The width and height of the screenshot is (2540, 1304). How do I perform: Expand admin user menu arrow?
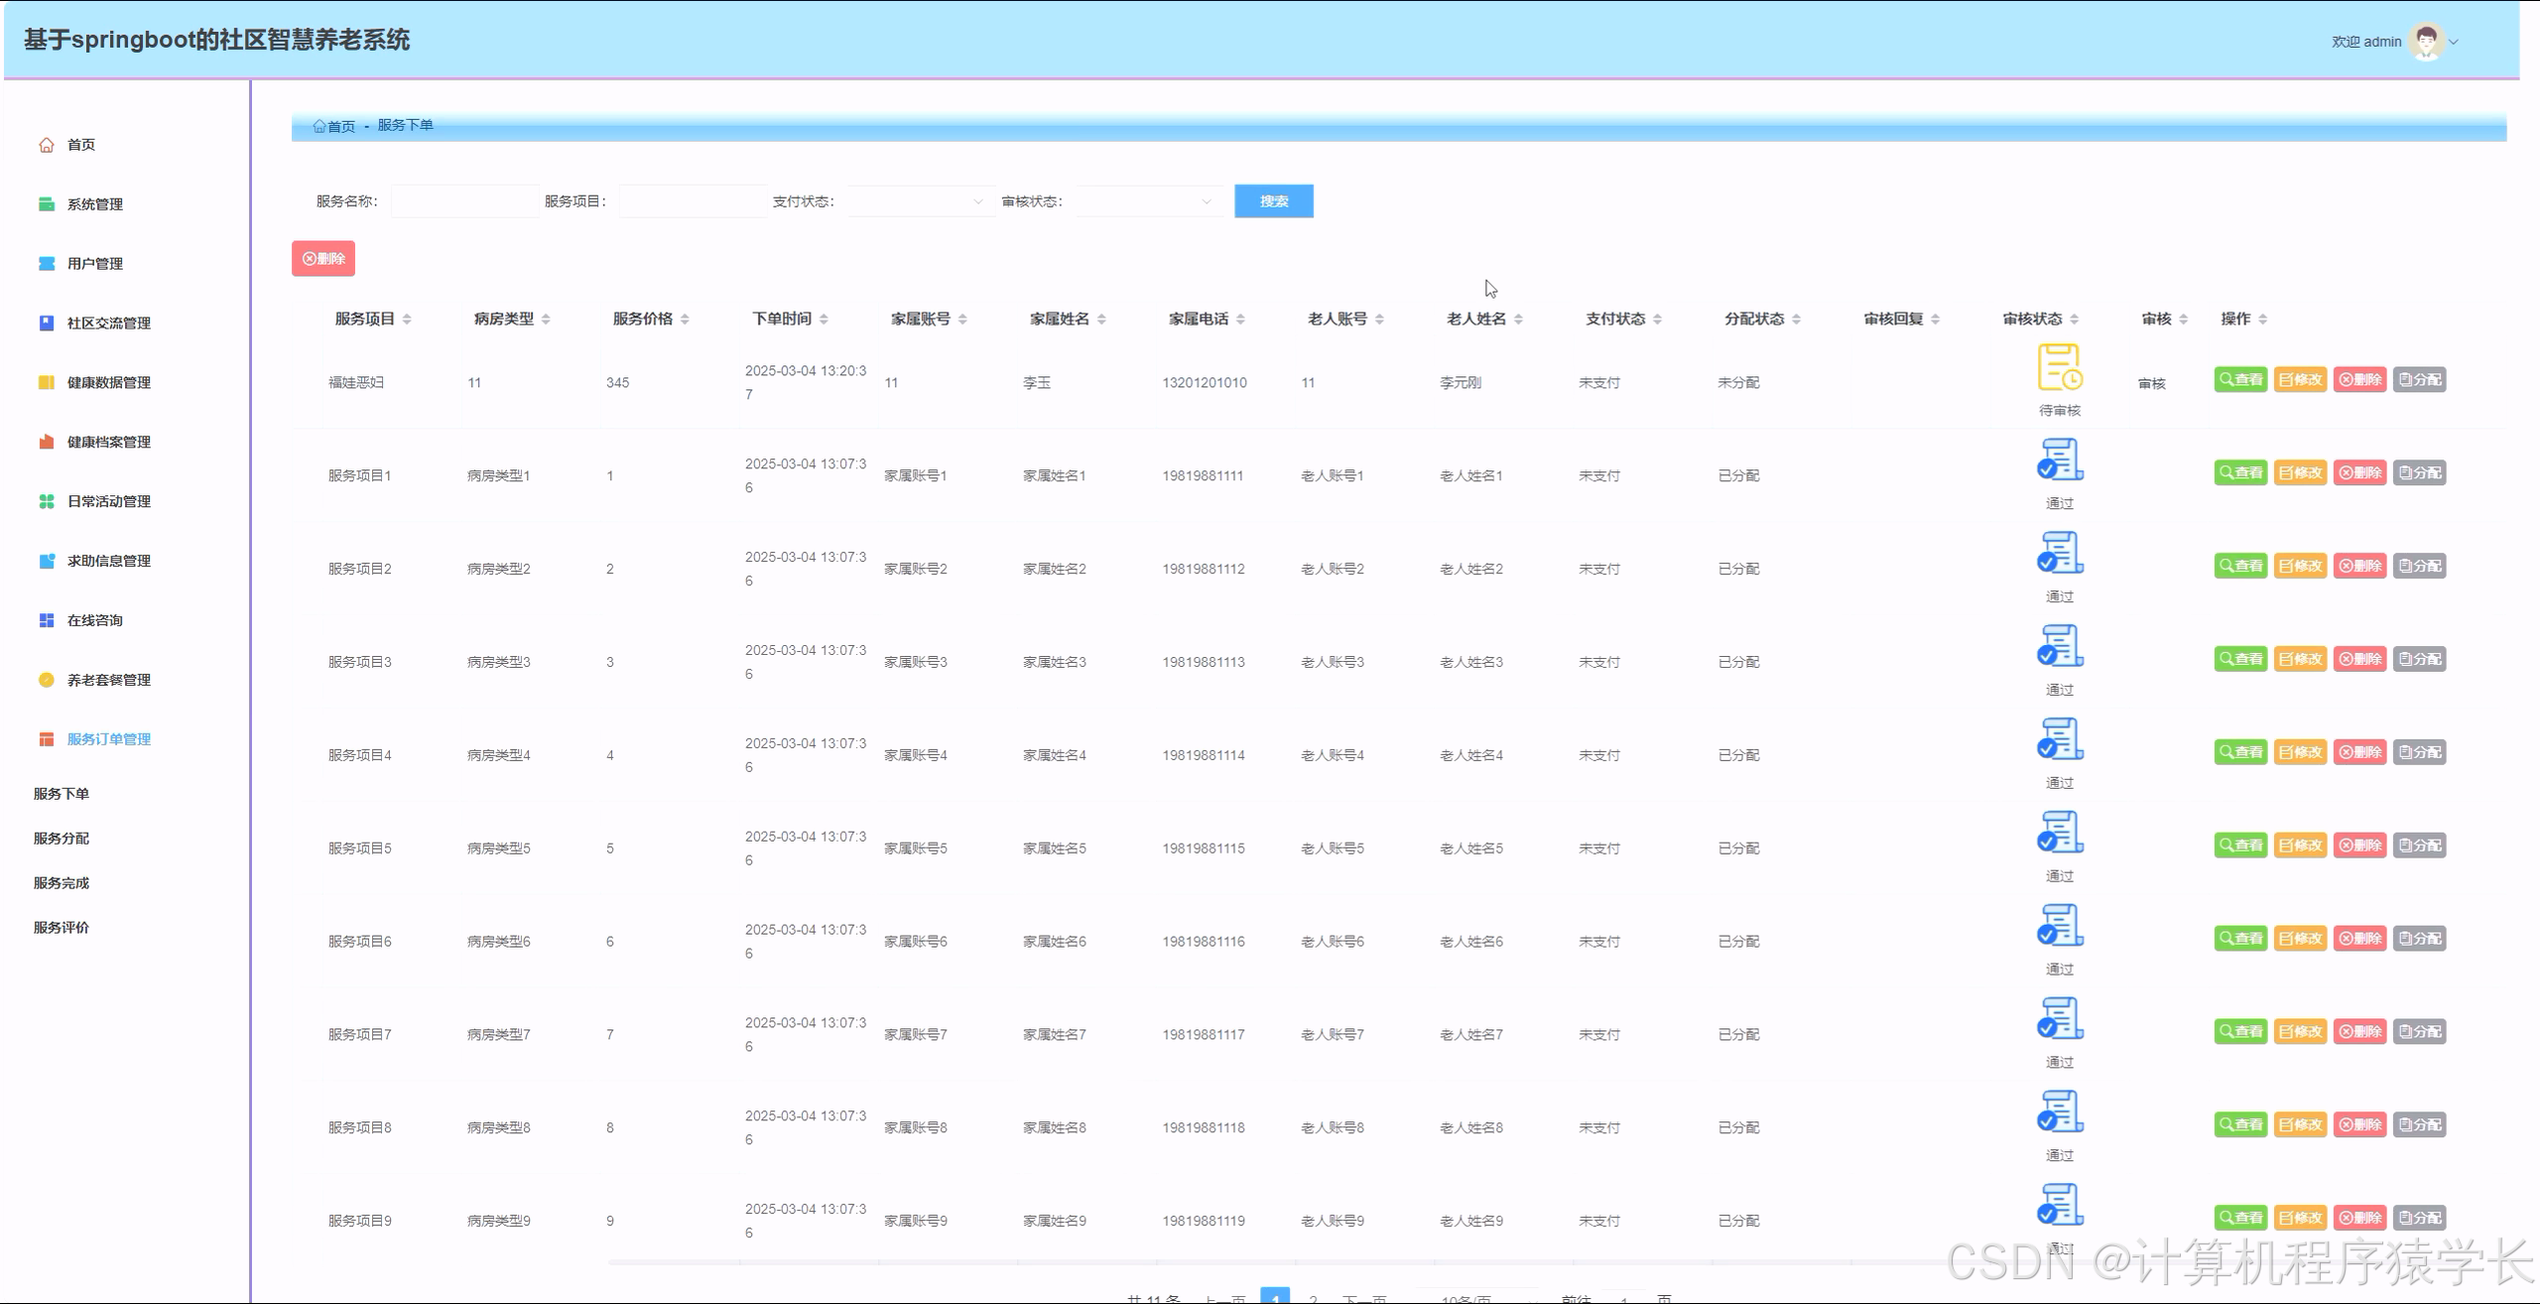2454,43
